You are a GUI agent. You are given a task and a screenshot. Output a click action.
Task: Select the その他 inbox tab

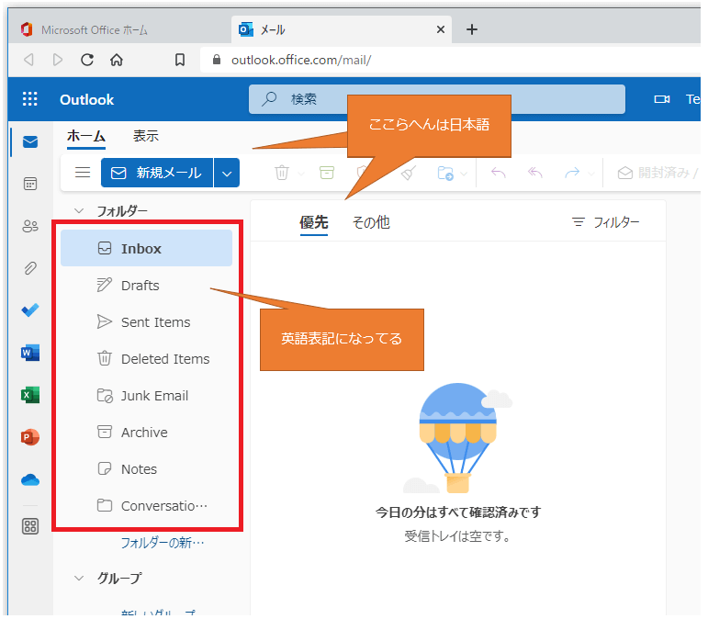pos(371,222)
